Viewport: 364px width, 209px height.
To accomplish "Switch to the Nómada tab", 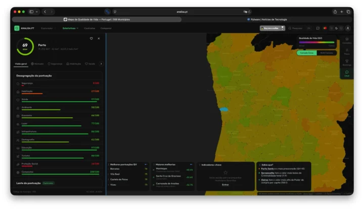I will coord(37,64).
